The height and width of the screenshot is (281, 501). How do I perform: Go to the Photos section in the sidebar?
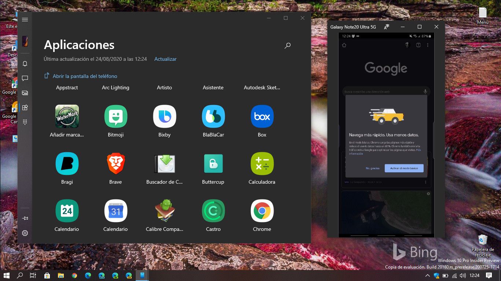(x=25, y=93)
